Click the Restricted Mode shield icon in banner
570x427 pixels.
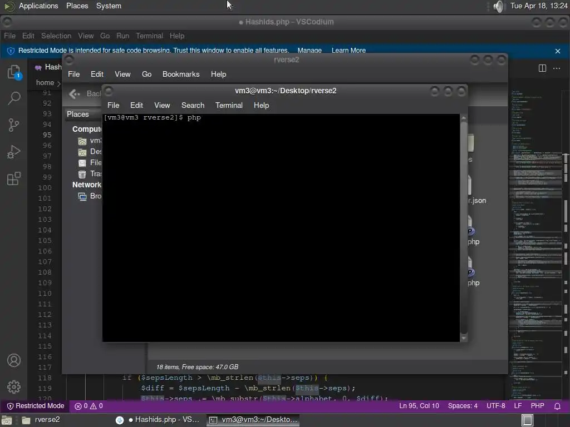click(11, 51)
